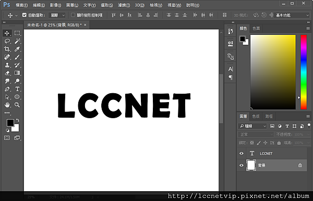Enable show transform controls checkbox
Image resolution: width=313 pixels, height=201 pixels.
[x=73, y=15]
